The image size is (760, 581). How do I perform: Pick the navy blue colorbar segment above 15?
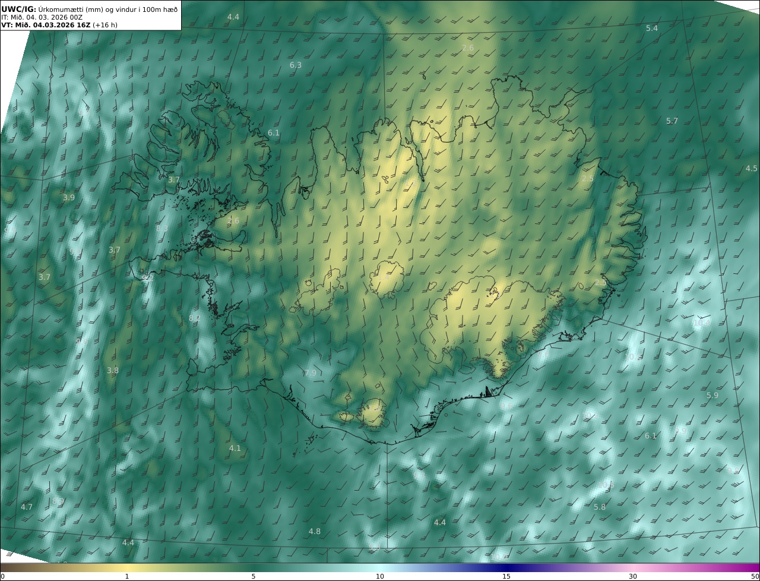506,567
